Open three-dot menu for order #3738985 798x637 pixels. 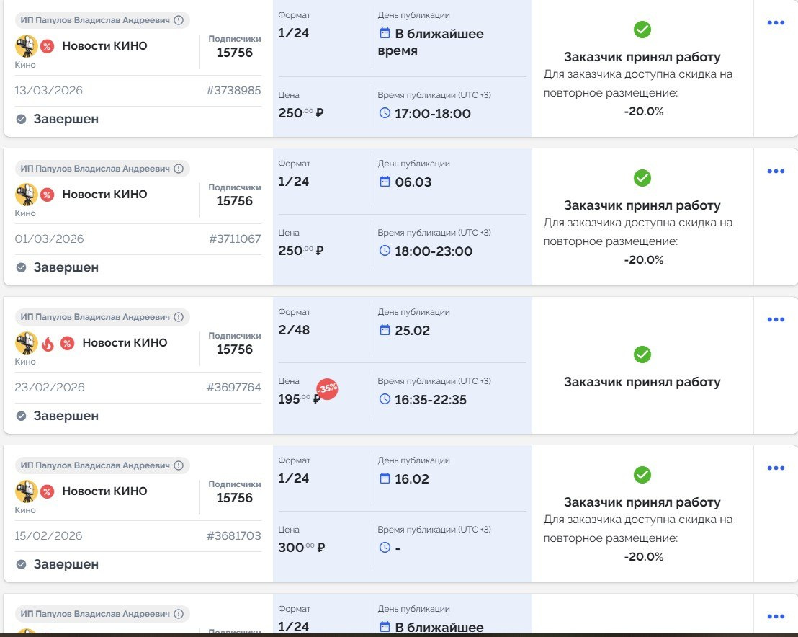pos(776,23)
